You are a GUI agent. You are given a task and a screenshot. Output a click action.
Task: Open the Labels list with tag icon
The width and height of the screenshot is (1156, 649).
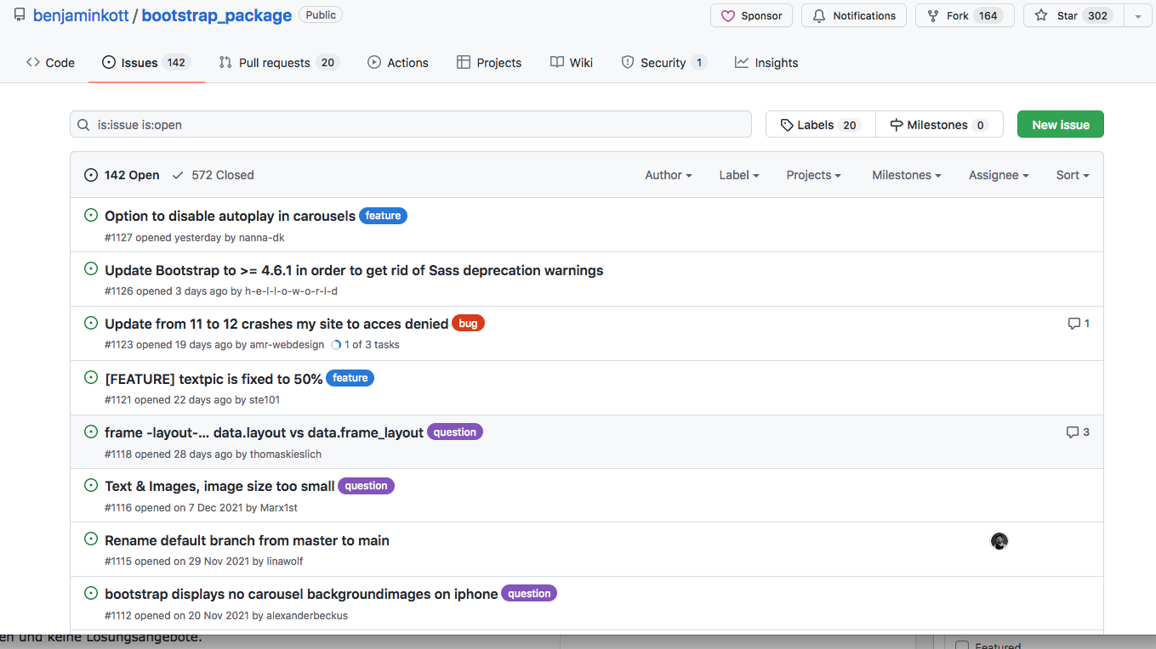tap(820, 125)
